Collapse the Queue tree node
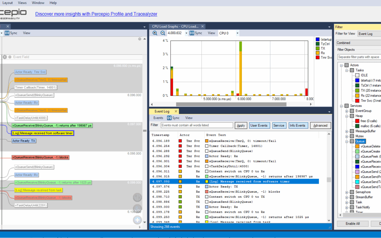This screenshot has width=381, height=238. (347, 141)
